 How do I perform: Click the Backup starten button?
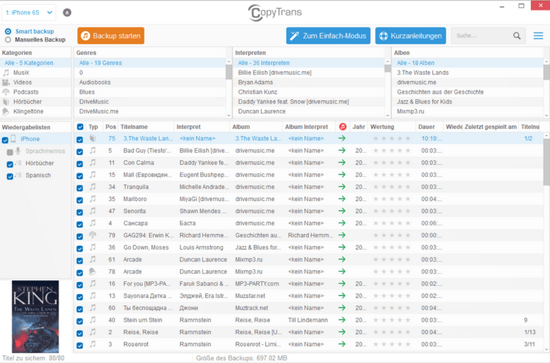[x=111, y=36]
